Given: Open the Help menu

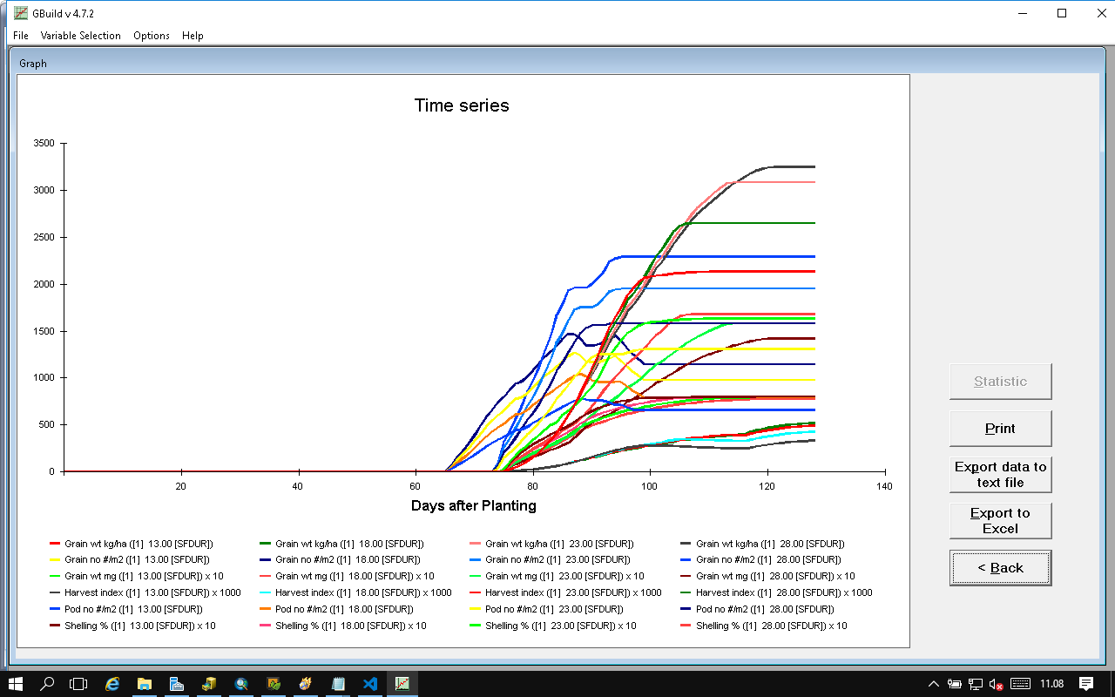Looking at the screenshot, I should pyautogui.click(x=193, y=36).
